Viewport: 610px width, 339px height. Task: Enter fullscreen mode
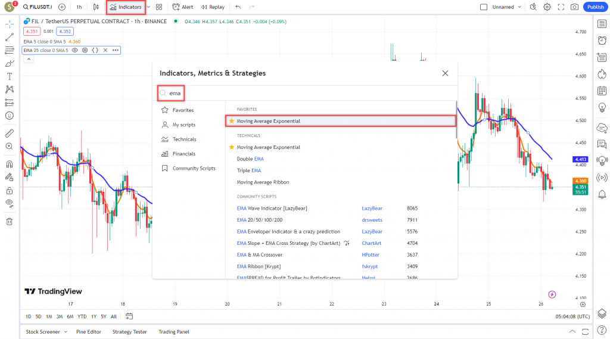(561, 7)
